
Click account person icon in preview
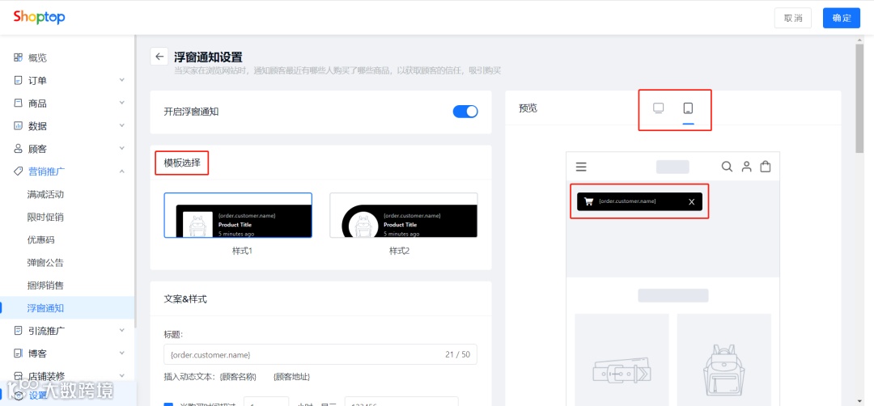746,167
